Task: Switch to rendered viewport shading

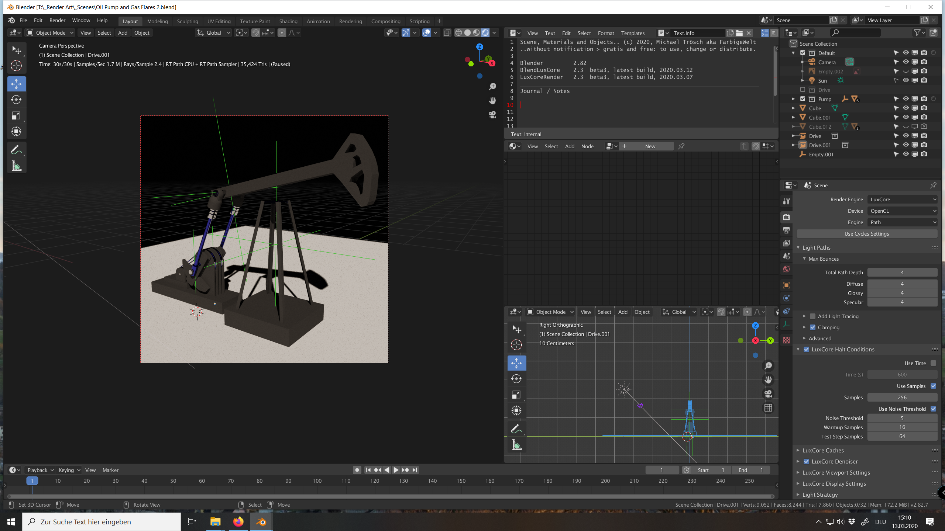Action: (x=485, y=33)
